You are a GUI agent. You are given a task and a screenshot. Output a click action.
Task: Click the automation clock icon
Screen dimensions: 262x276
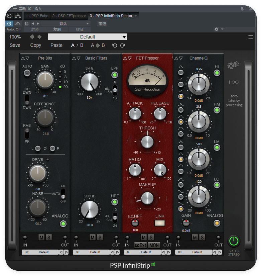coord(9,16)
